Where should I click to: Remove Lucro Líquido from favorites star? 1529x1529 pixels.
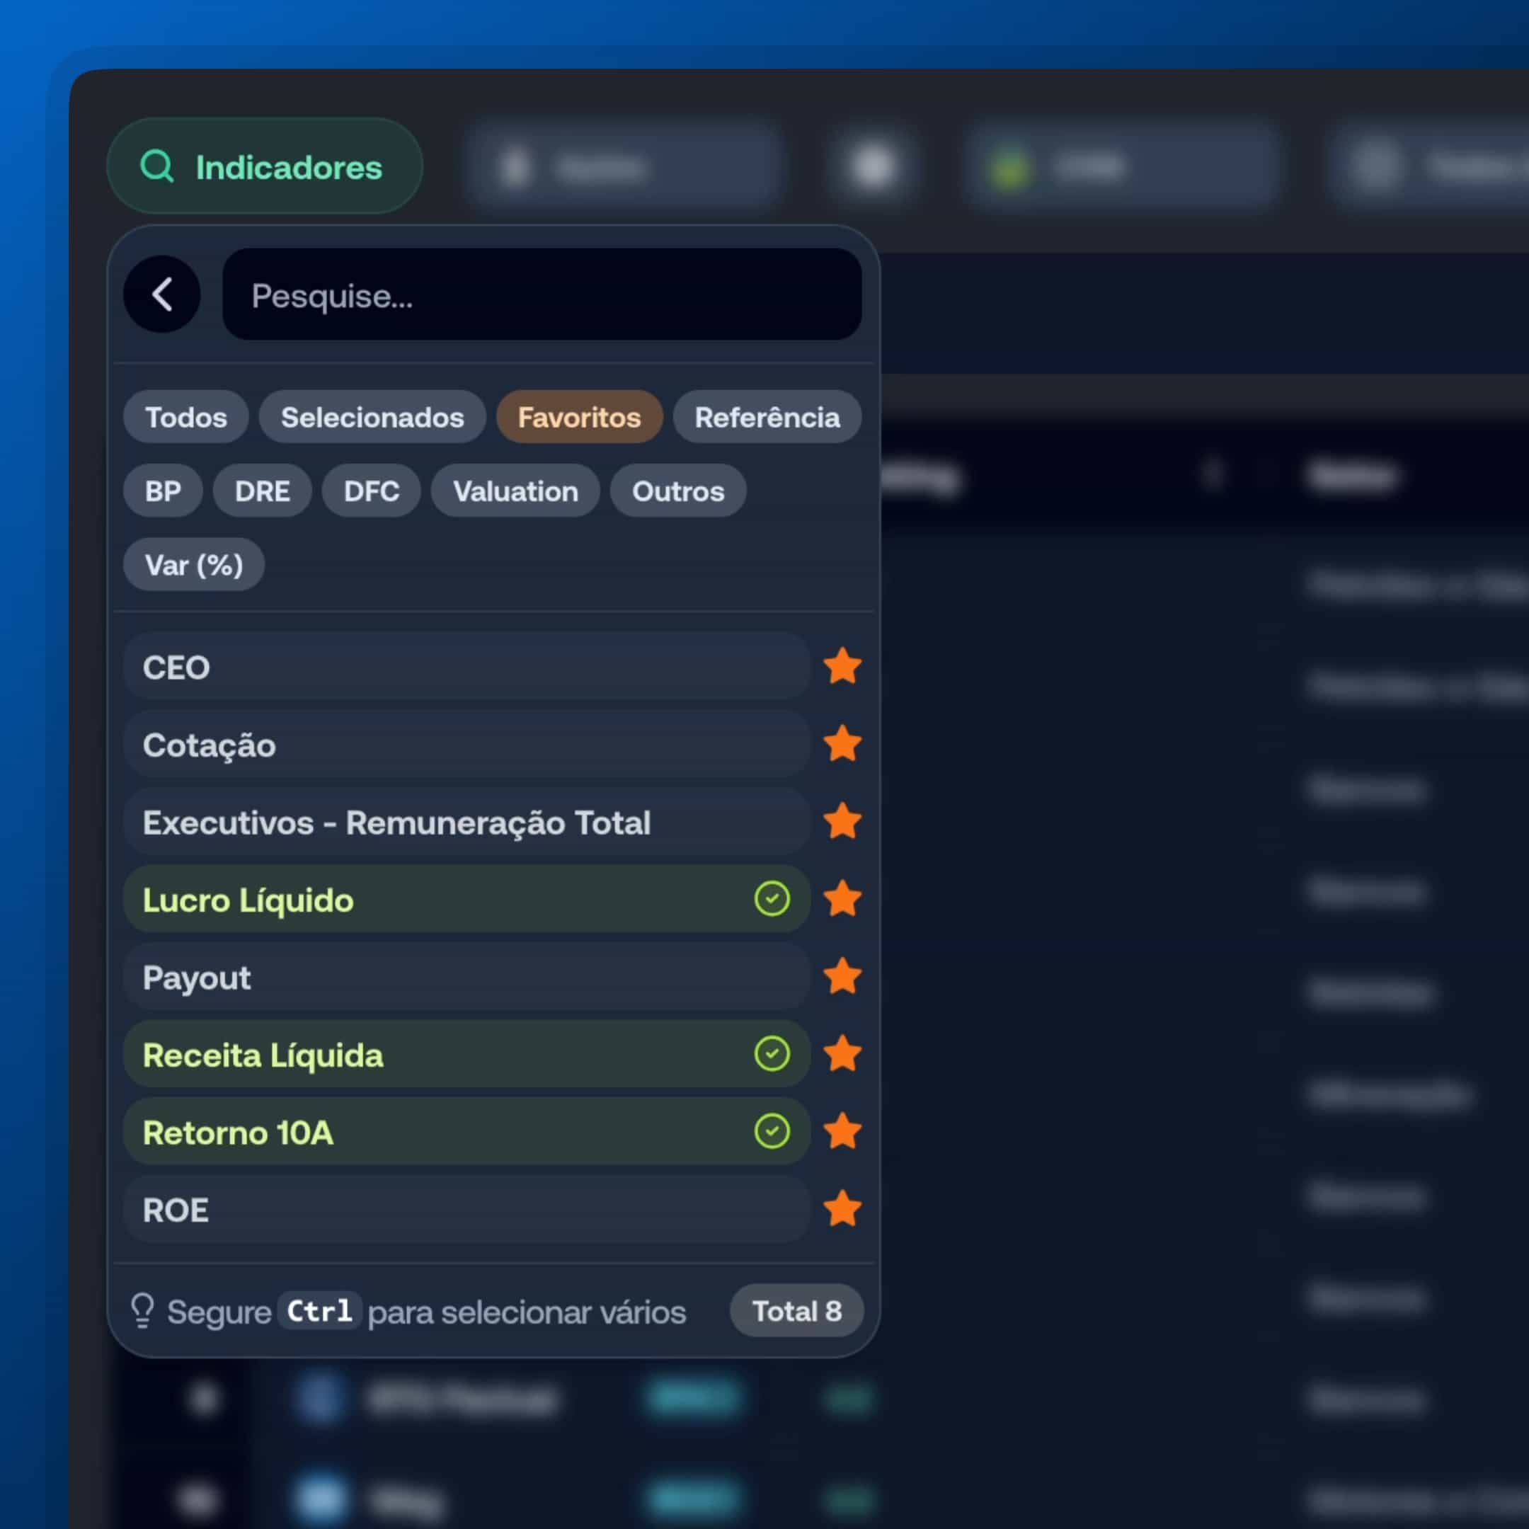[x=842, y=898]
